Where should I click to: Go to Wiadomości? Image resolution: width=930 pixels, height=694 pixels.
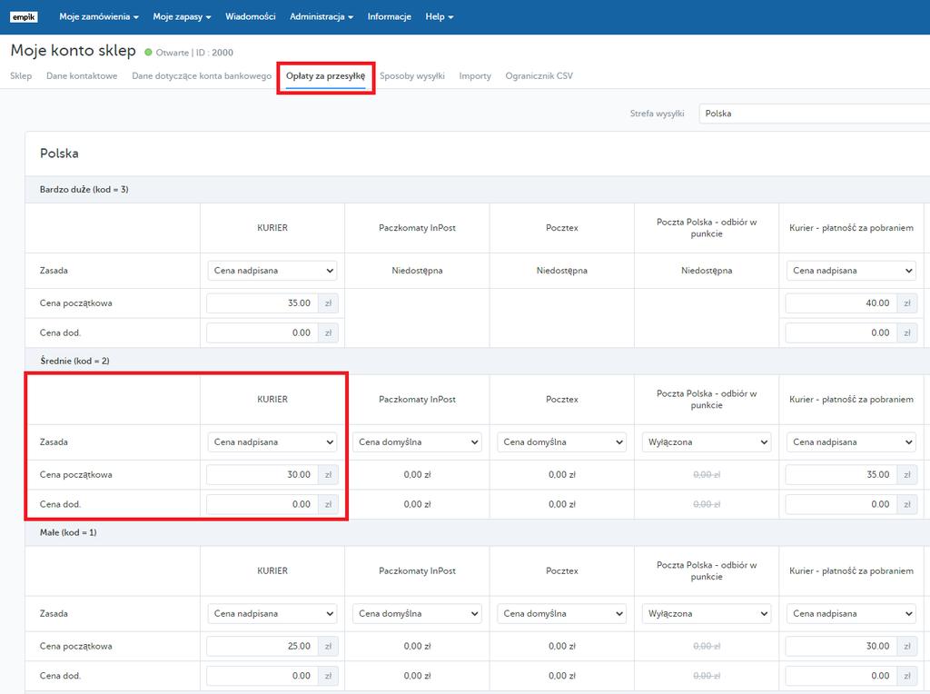[x=251, y=16]
